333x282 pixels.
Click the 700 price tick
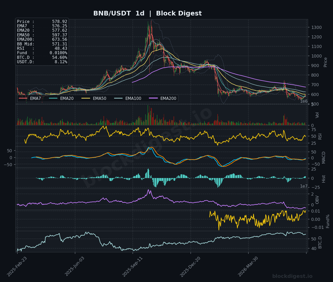[x=315, y=85]
